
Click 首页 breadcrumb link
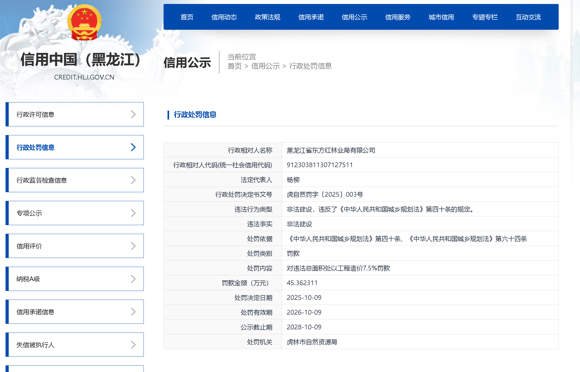[234, 66]
